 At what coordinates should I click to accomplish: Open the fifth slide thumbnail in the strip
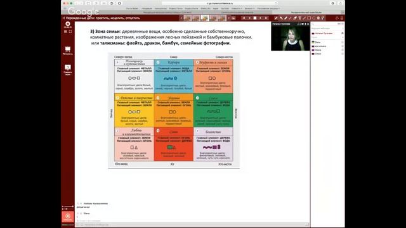[x=222, y=18]
